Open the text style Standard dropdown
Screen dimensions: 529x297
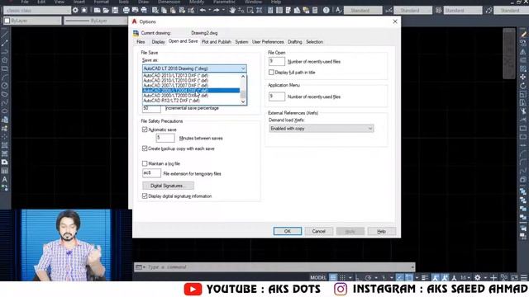point(363,11)
